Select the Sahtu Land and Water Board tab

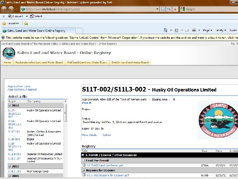point(38,30)
